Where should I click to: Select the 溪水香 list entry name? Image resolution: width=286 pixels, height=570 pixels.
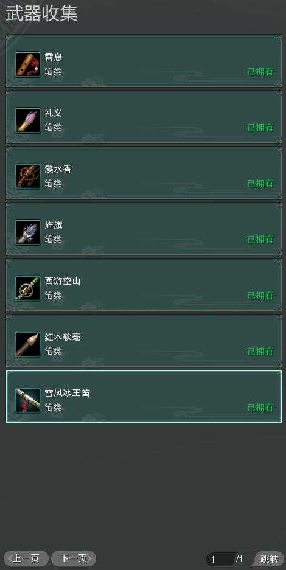[x=58, y=169]
